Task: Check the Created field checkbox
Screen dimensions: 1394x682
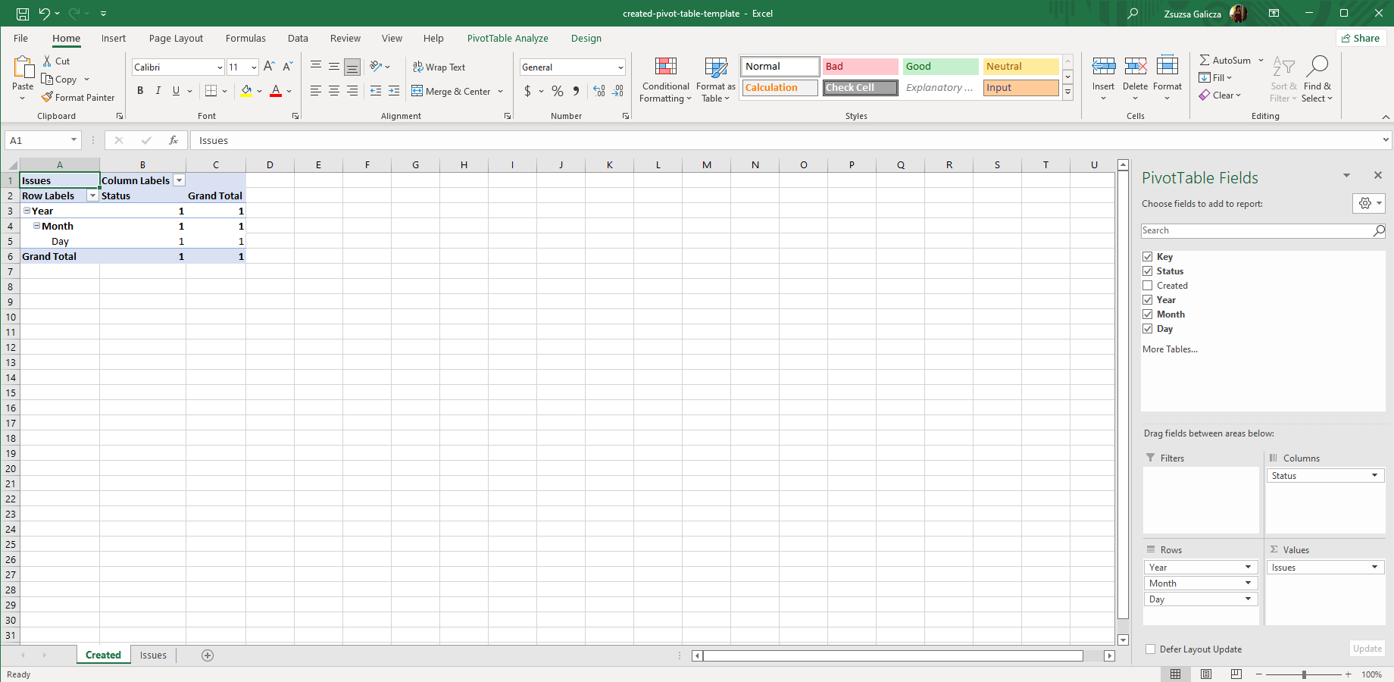Action: coord(1148,286)
